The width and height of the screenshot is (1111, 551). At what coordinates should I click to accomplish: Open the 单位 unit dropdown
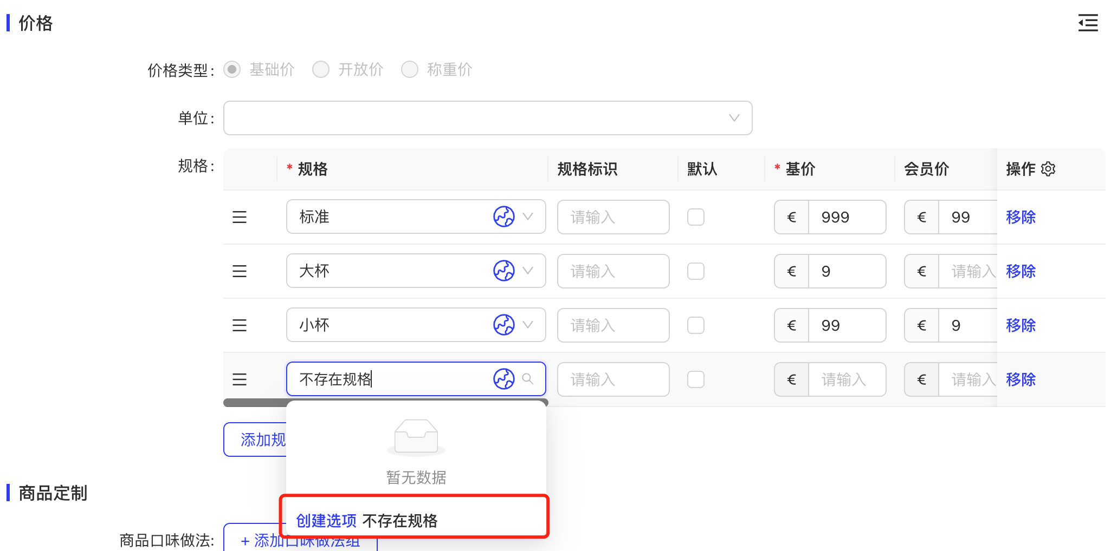point(488,118)
